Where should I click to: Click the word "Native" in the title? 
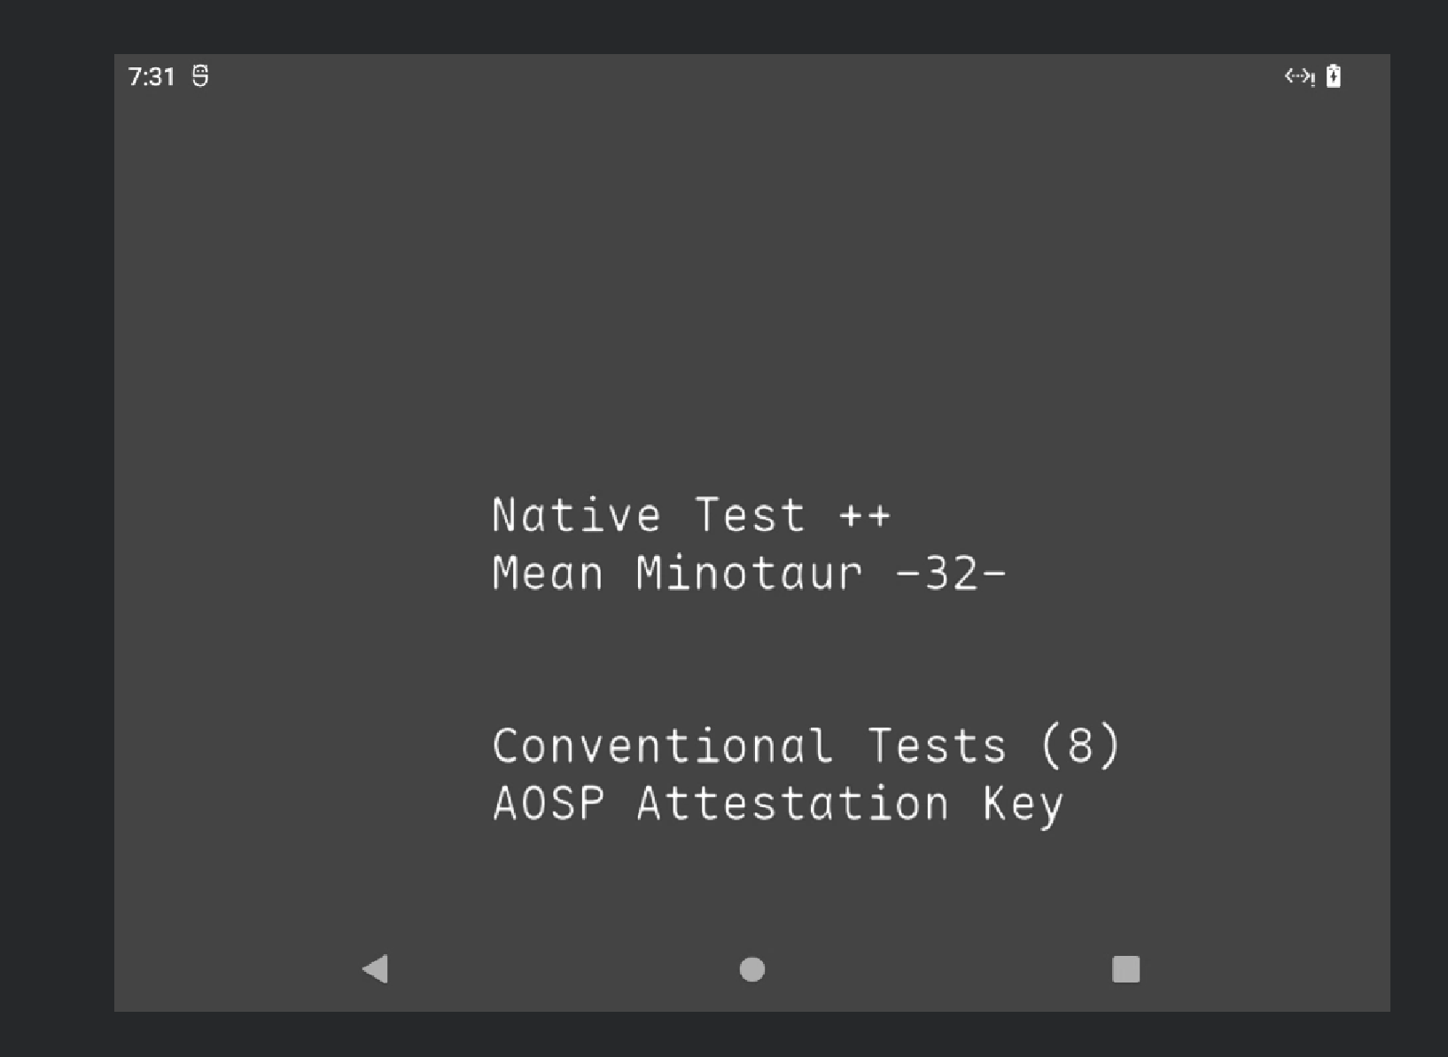576,516
